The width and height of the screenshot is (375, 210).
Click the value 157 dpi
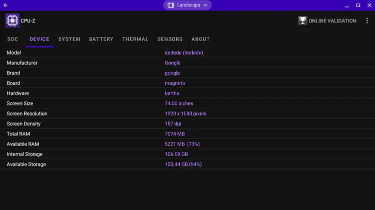173,124
